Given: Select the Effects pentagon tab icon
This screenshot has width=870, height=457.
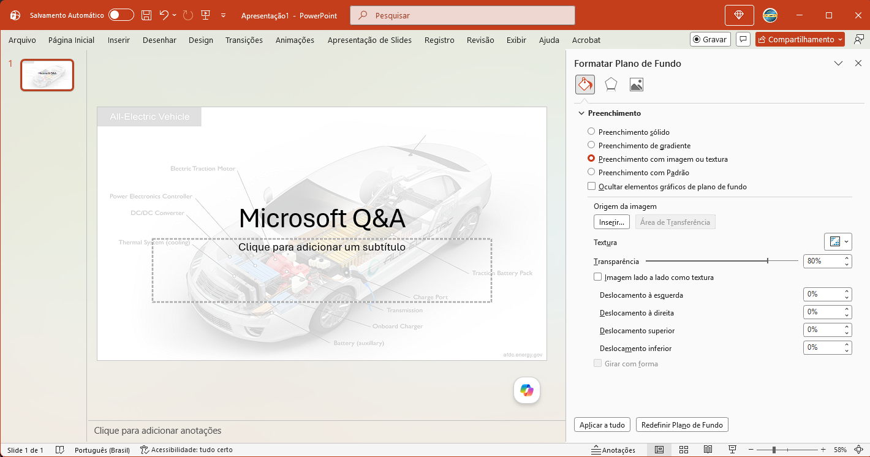Looking at the screenshot, I should point(611,85).
